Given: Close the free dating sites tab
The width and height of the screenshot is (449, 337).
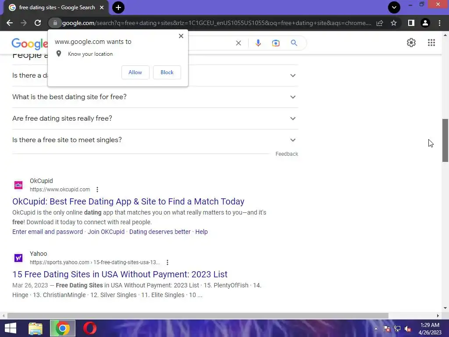Looking at the screenshot, I should coord(102,7).
